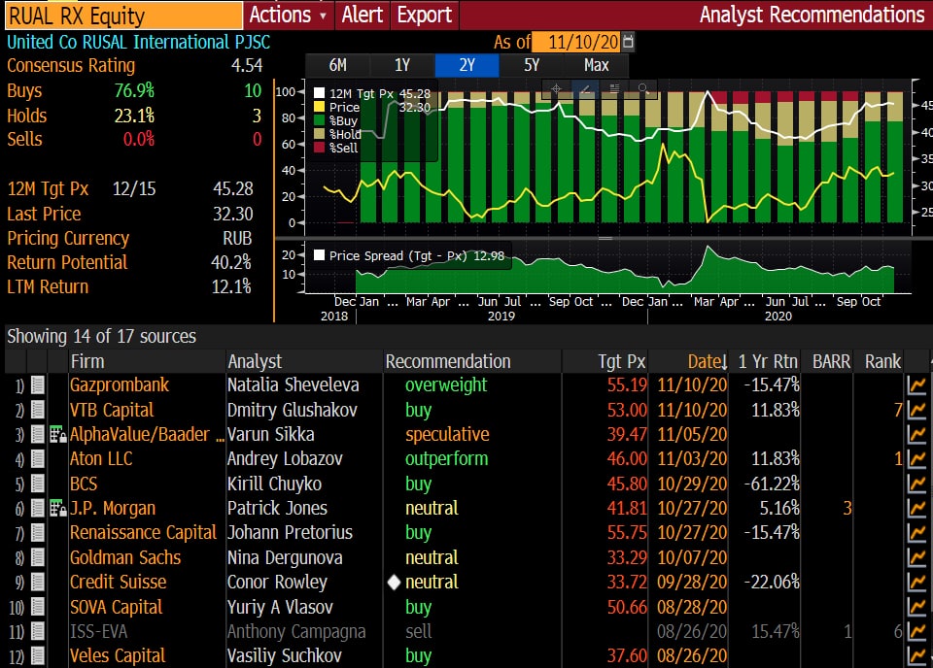Click the Export menu button
This screenshot has width=933, height=668.
(x=425, y=15)
